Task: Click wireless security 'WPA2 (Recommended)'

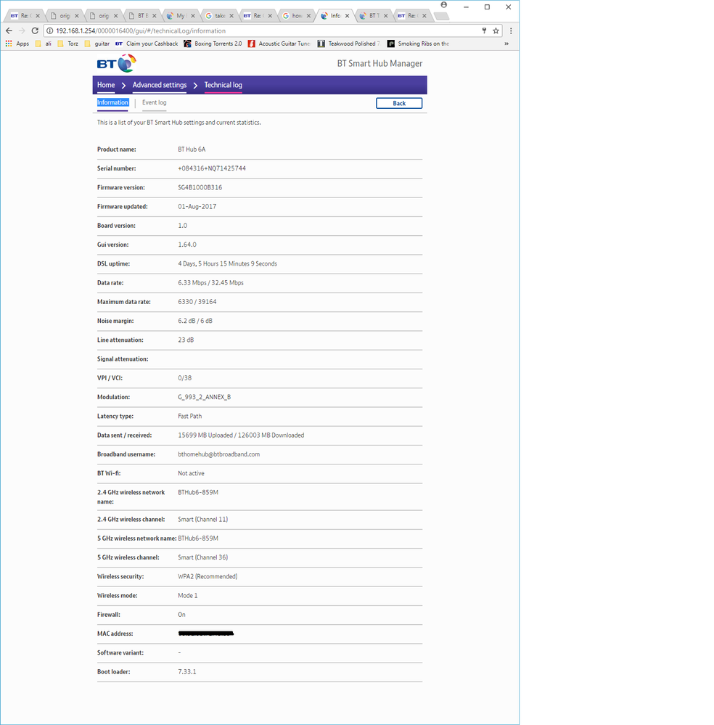Action: [x=208, y=576]
